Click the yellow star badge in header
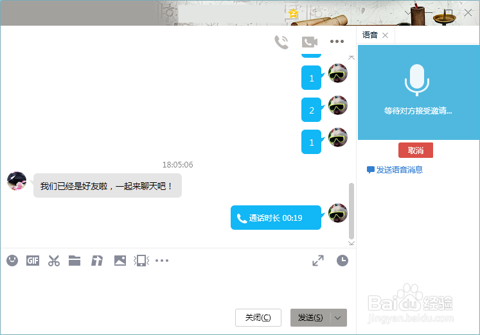This screenshot has height=335, width=480. (x=293, y=13)
